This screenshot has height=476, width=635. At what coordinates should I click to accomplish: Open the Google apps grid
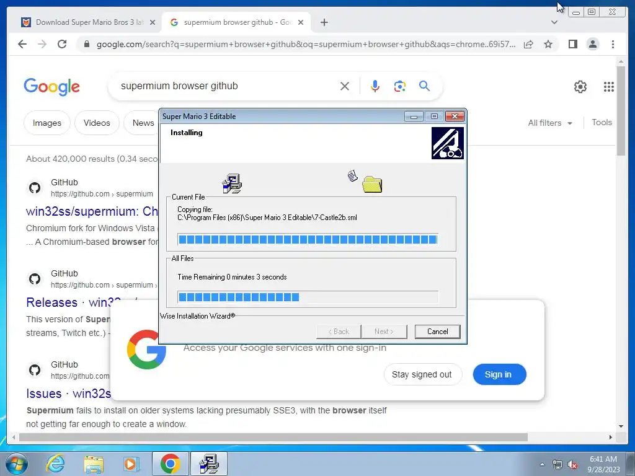coord(609,87)
